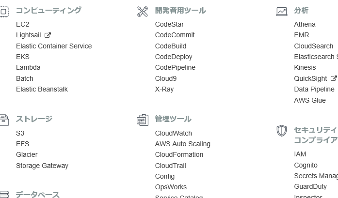Click the コンピューティング heading

pyautogui.click(x=48, y=10)
